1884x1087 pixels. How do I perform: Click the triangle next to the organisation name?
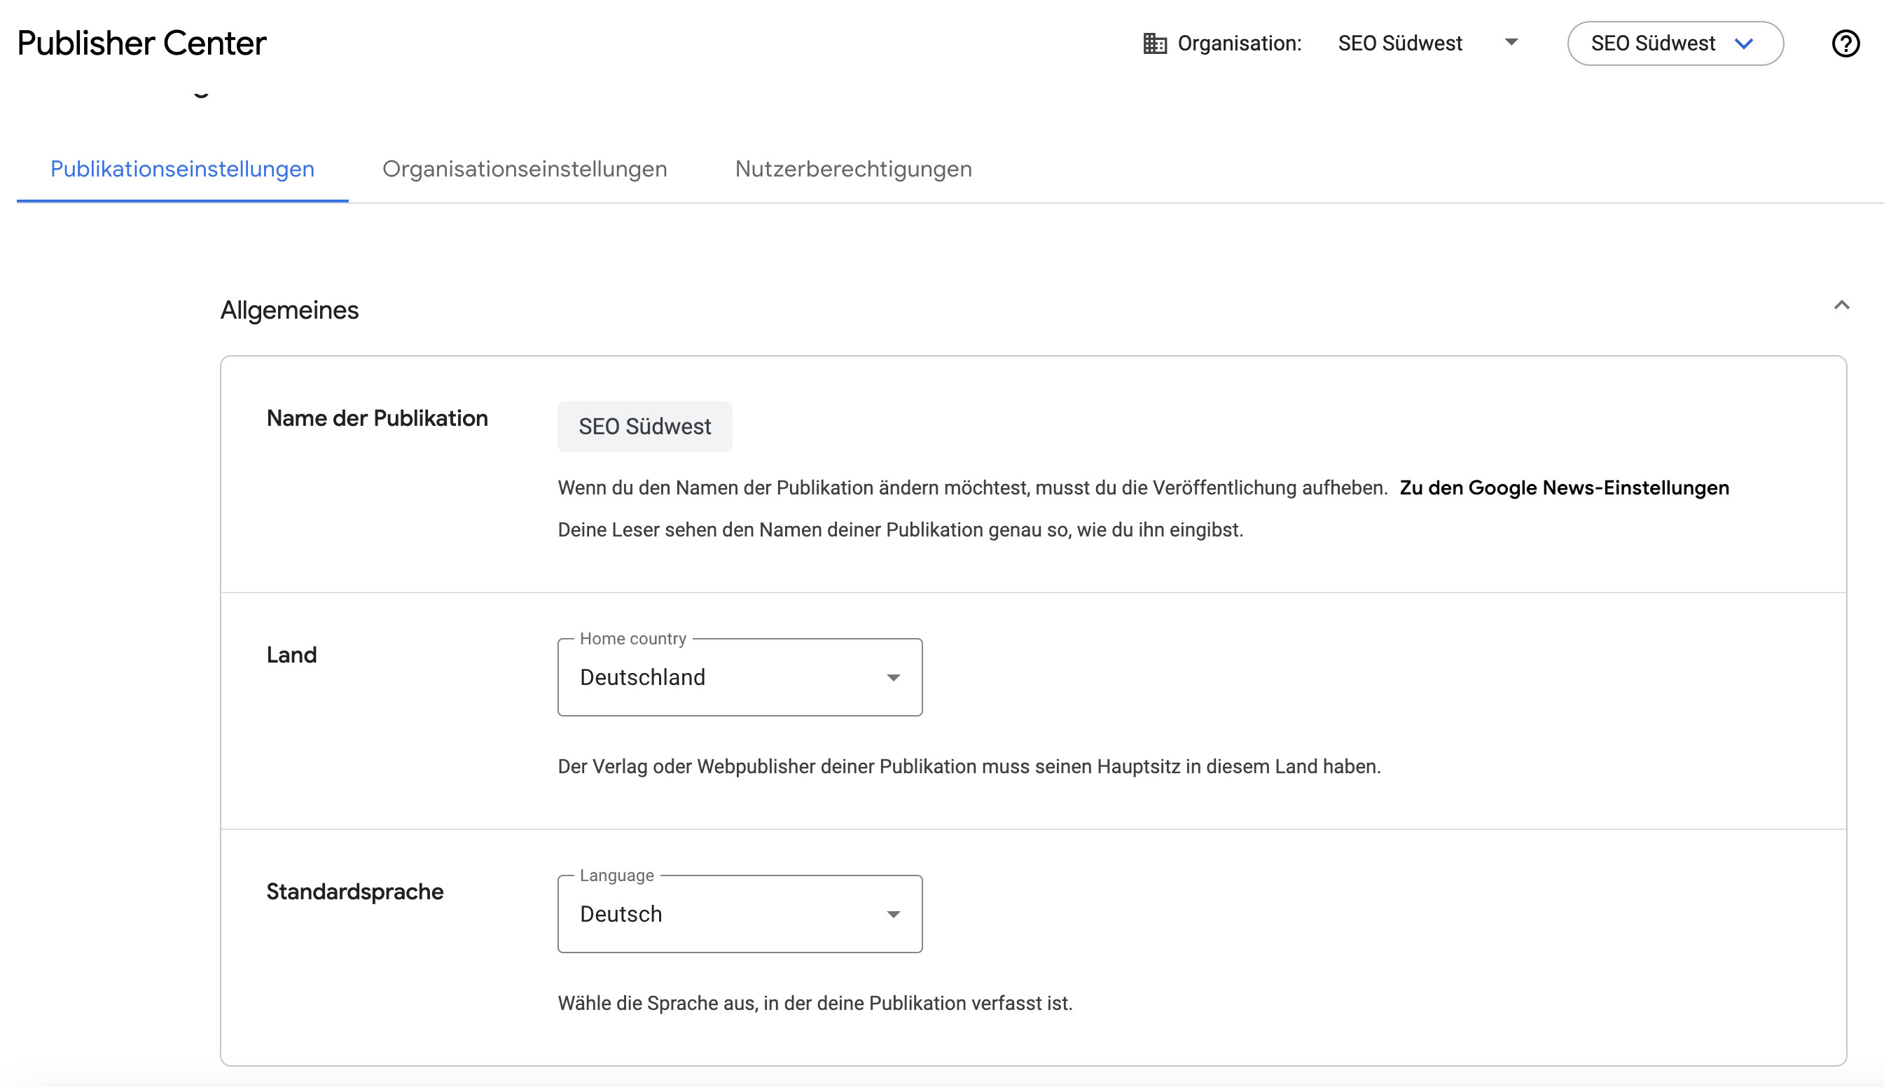pos(1511,43)
